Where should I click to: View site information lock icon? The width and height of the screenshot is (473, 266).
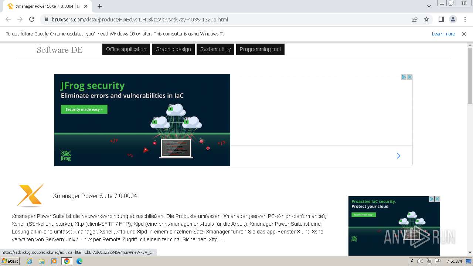47,20
